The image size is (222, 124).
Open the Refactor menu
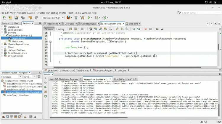click(40, 13)
